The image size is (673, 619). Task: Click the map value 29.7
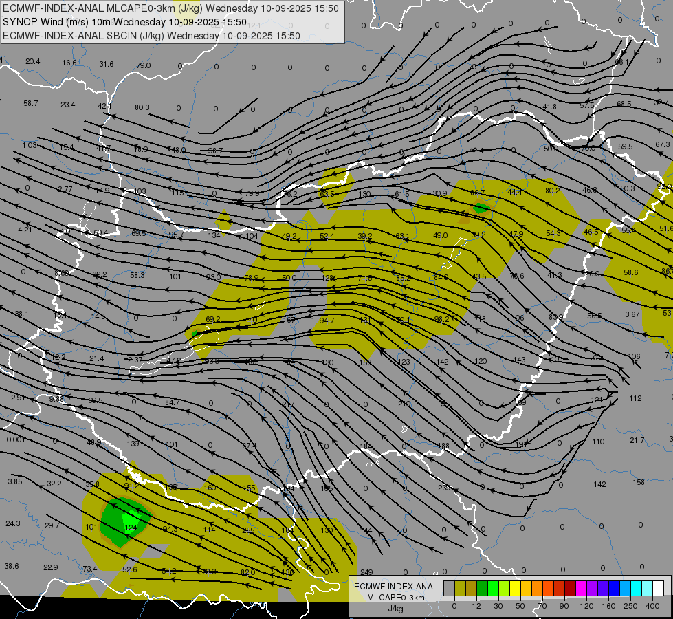click(52, 525)
